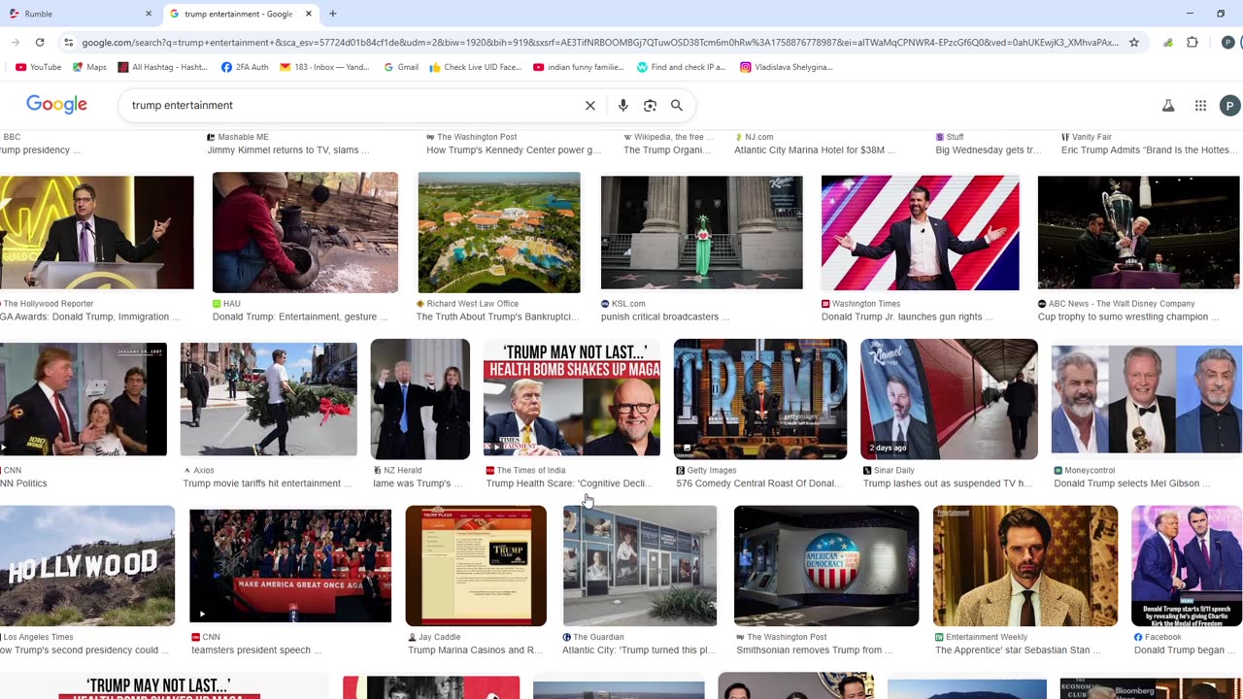Screen dimensions: 1243x699
Task: Open Entertainment Weekly Sebastian Stan image
Action: 1025,566
